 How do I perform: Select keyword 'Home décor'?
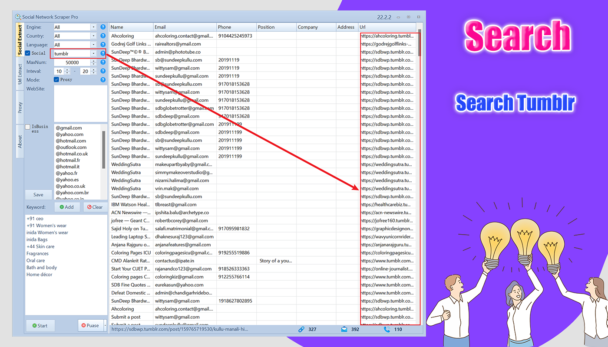pyautogui.click(x=40, y=275)
